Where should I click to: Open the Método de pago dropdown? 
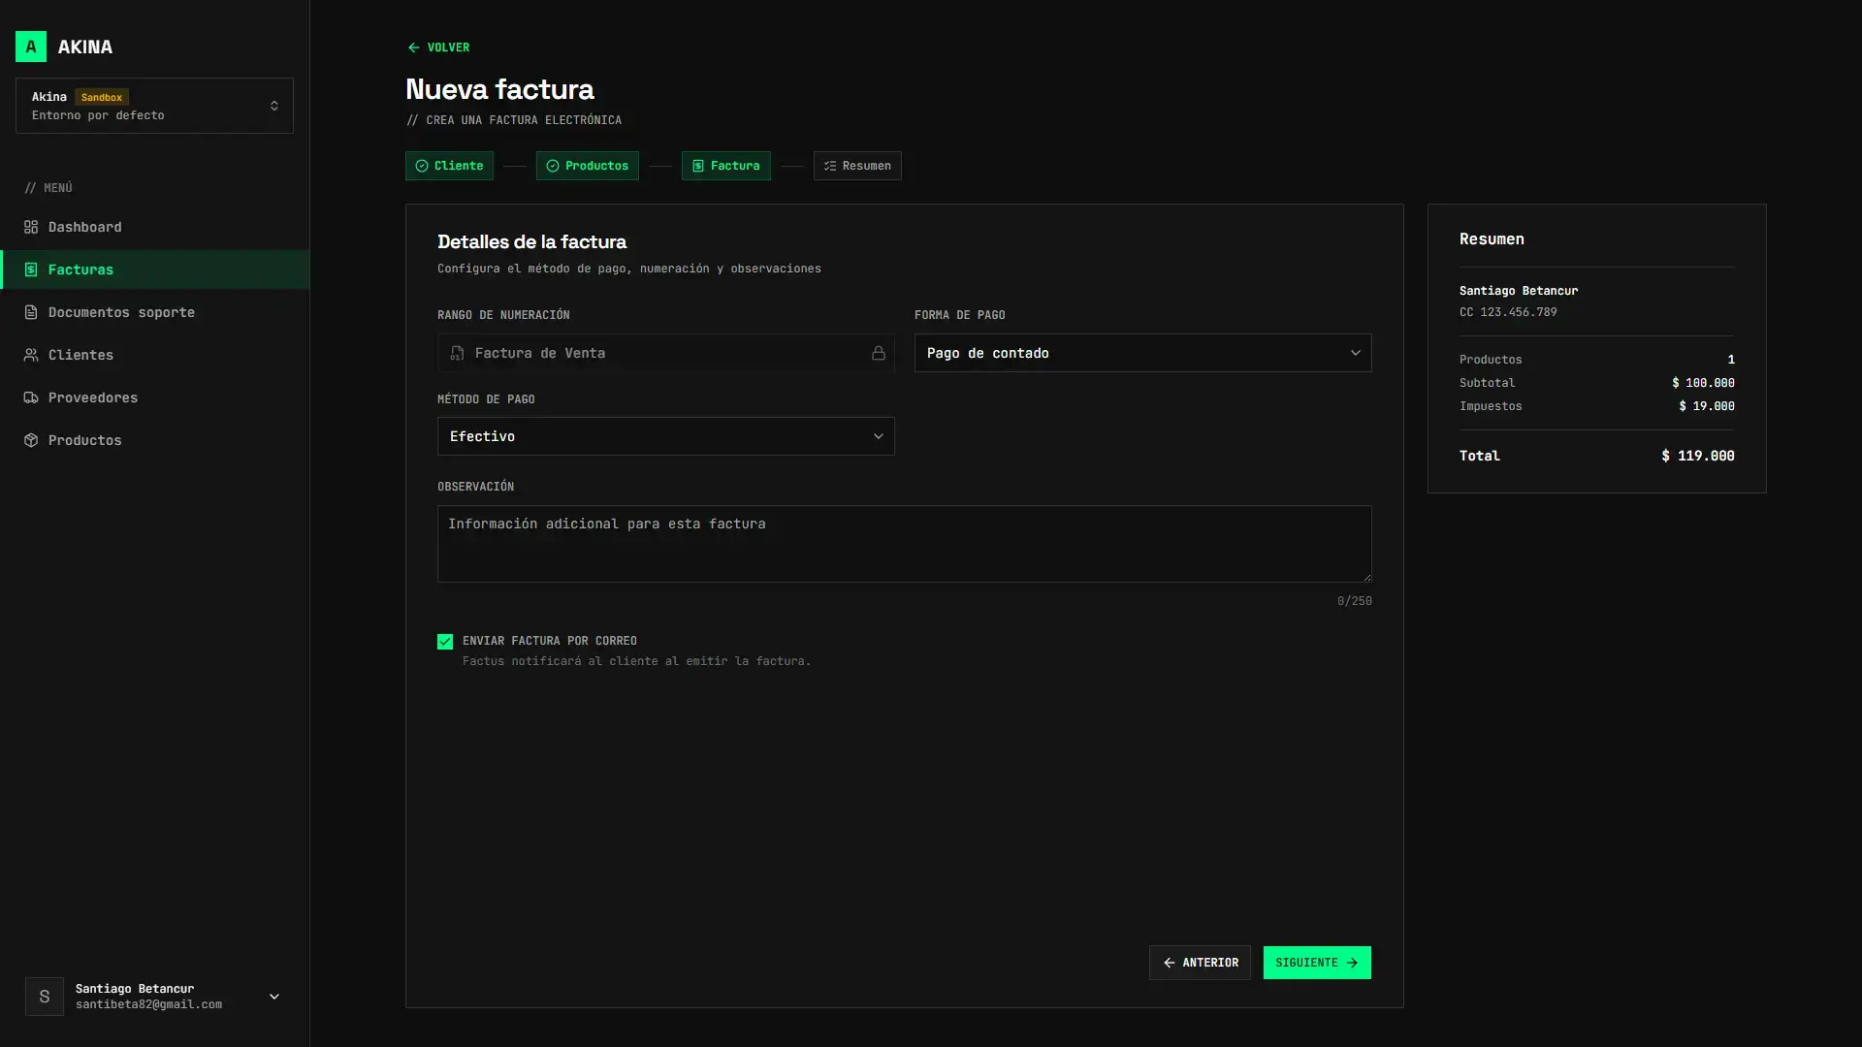tap(665, 436)
